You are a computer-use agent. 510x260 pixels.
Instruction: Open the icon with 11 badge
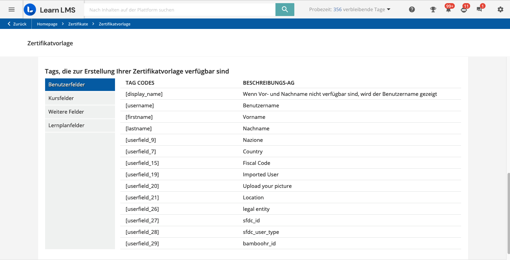pos(464,10)
